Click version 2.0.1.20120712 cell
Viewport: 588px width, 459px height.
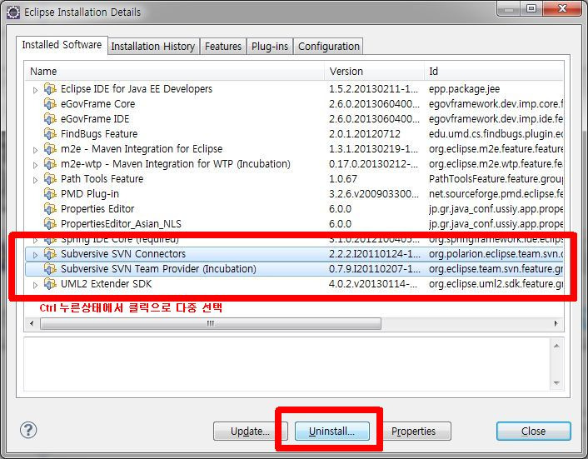click(x=365, y=134)
